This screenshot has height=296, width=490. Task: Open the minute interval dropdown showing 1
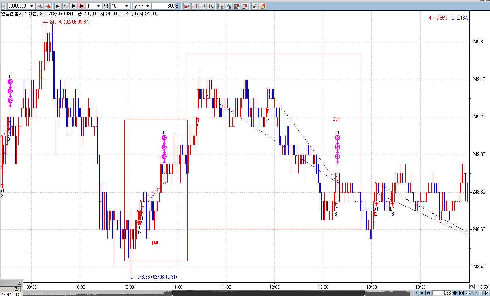coord(98,6)
